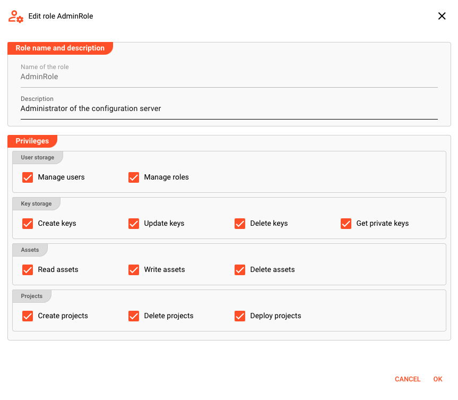Toggle the Delete projects checkbox
The height and width of the screenshot is (400, 458).
(x=134, y=316)
